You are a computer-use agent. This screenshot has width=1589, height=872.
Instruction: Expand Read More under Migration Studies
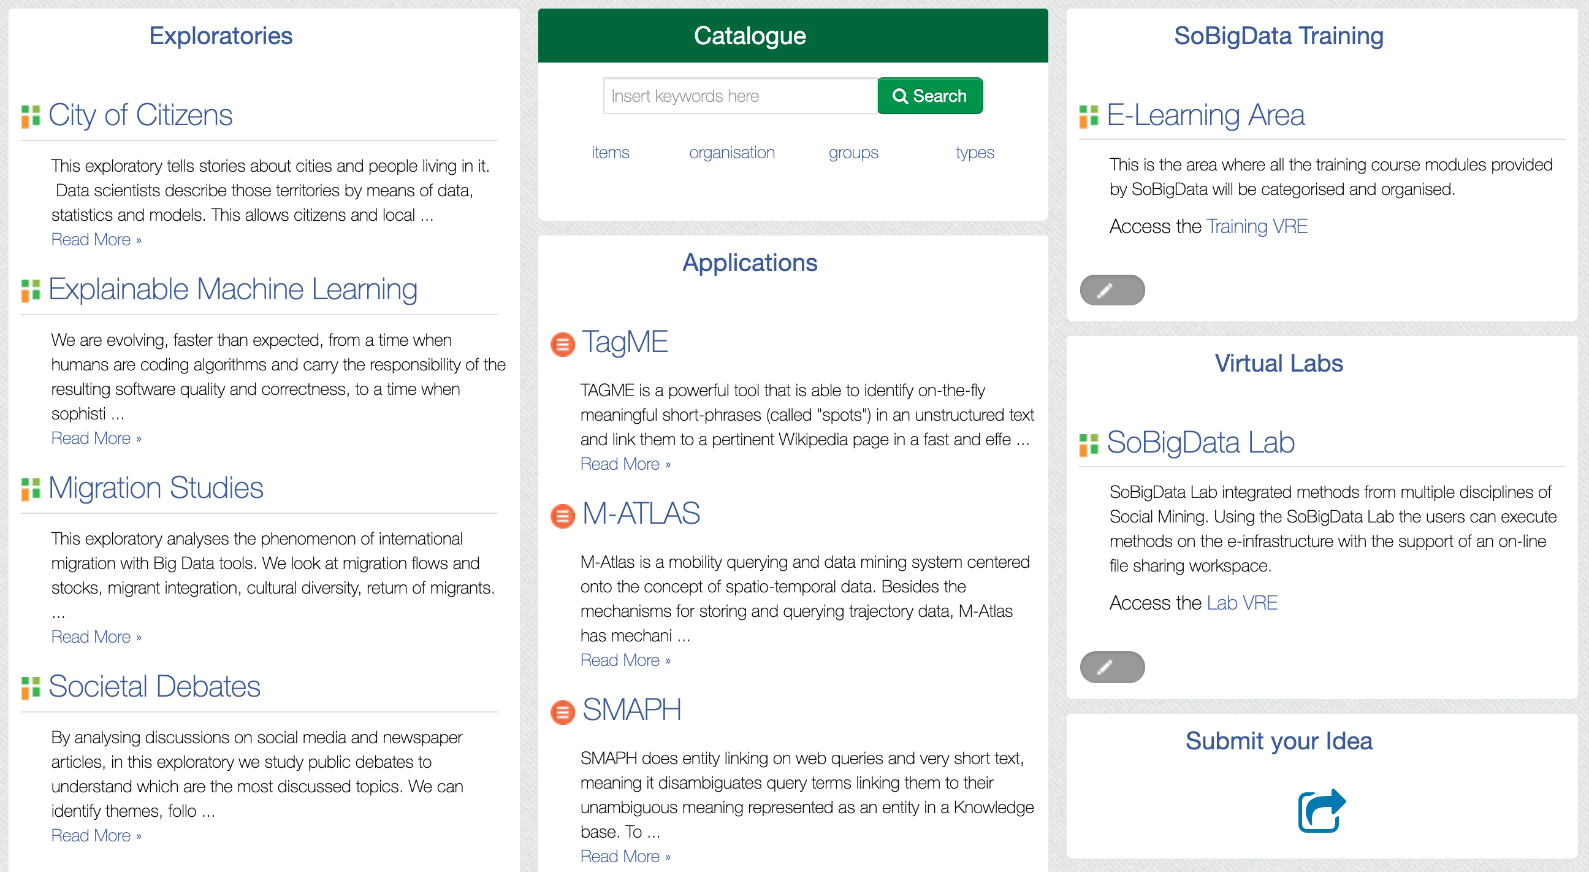click(96, 637)
